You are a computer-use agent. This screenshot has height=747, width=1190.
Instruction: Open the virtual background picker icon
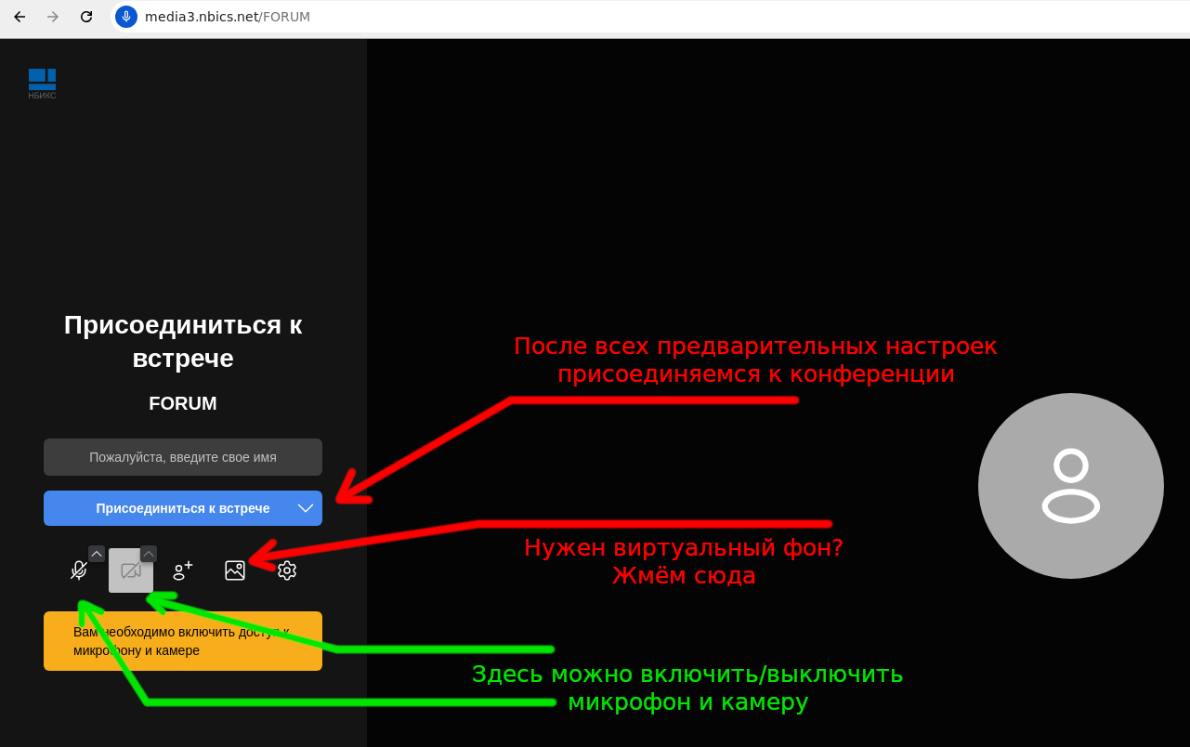coord(235,570)
